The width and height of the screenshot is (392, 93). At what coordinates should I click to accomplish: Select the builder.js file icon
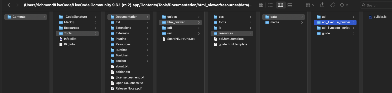click(x=370, y=17)
